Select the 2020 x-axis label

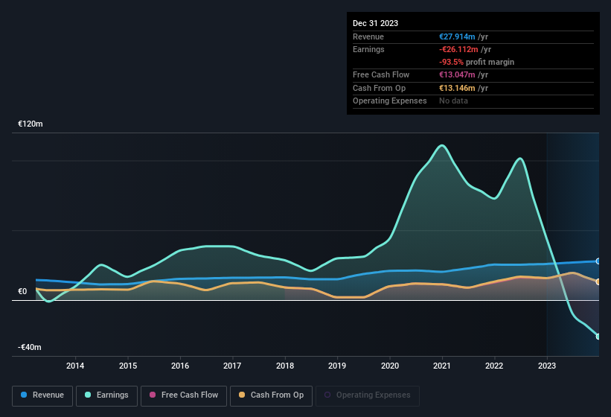click(x=390, y=366)
